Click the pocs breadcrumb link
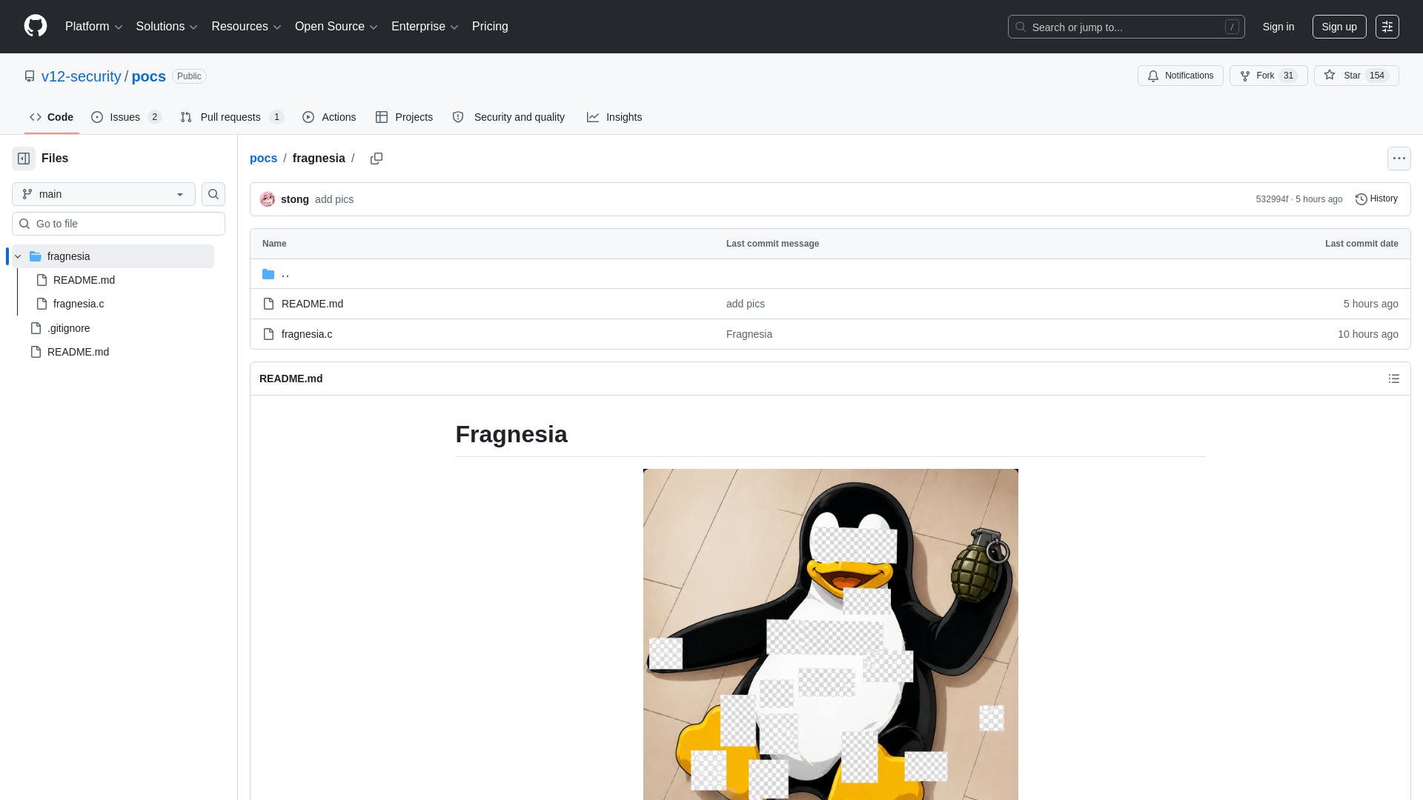1423x800 pixels. tap(263, 159)
